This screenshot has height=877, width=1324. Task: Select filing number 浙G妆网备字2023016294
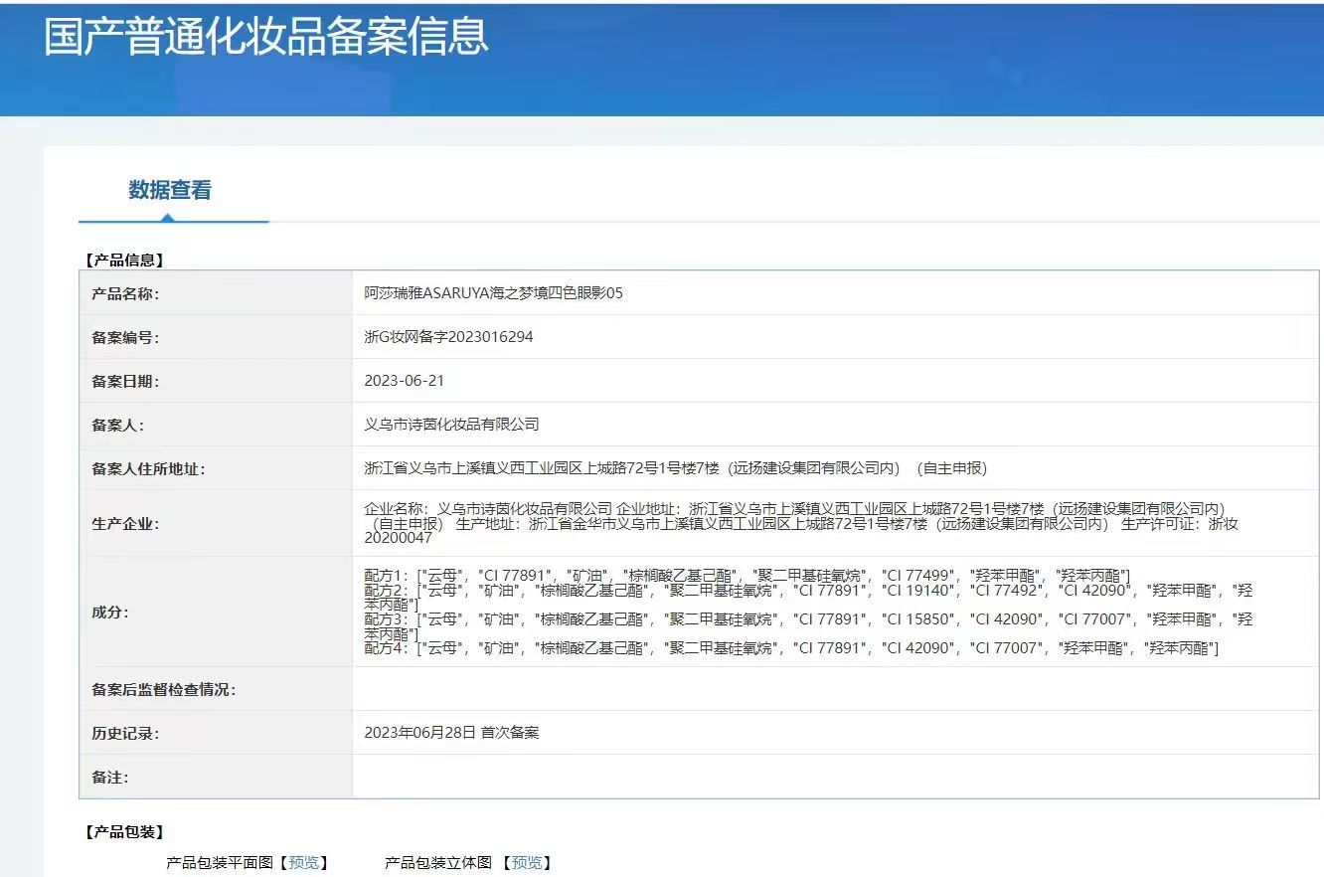(x=449, y=337)
